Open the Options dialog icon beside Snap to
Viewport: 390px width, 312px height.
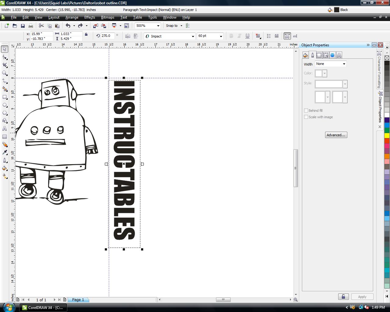(x=188, y=26)
